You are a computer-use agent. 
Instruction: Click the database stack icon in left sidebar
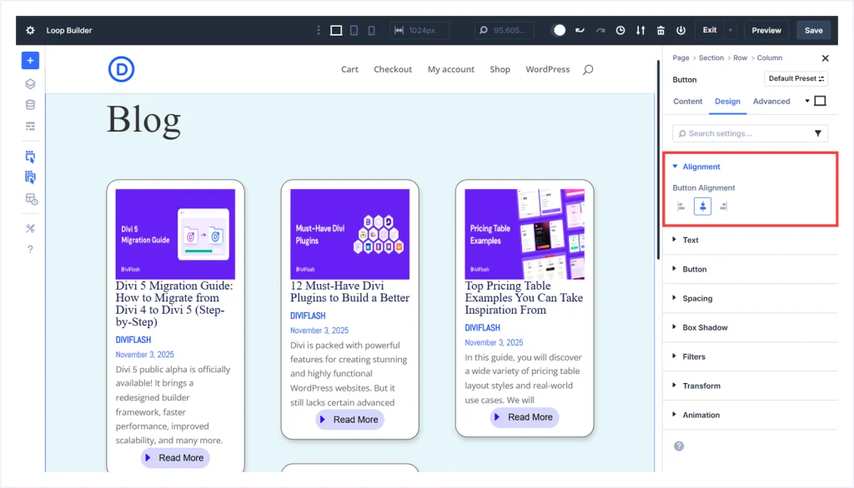click(x=30, y=105)
